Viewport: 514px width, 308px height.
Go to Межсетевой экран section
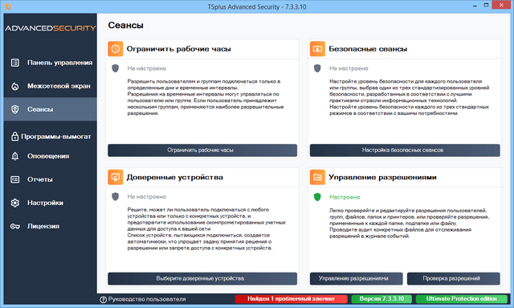[50, 86]
